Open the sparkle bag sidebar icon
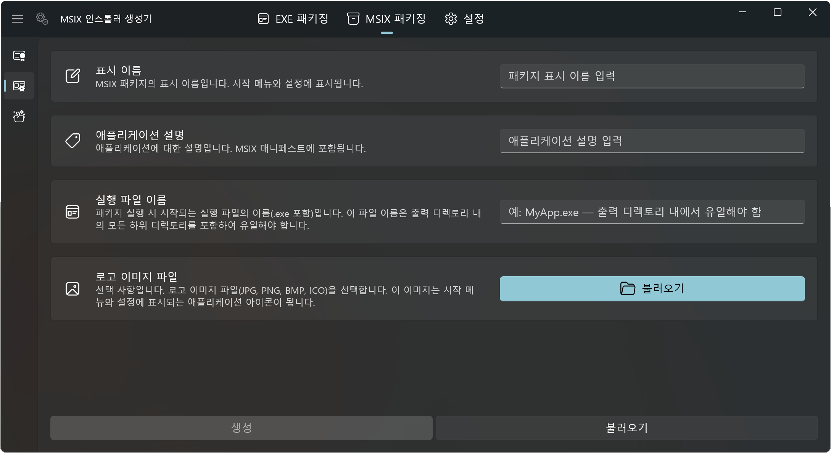The image size is (831, 453). coord(19,116)
